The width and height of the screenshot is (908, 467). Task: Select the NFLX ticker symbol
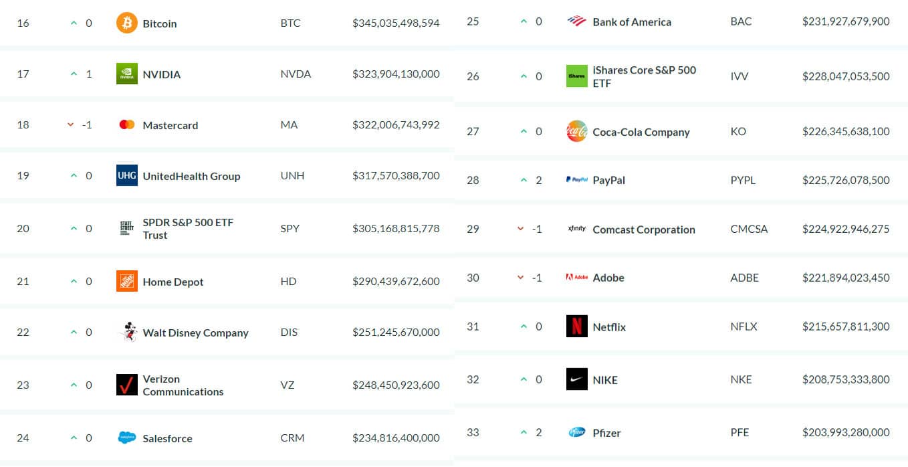[x=744, y=326]
